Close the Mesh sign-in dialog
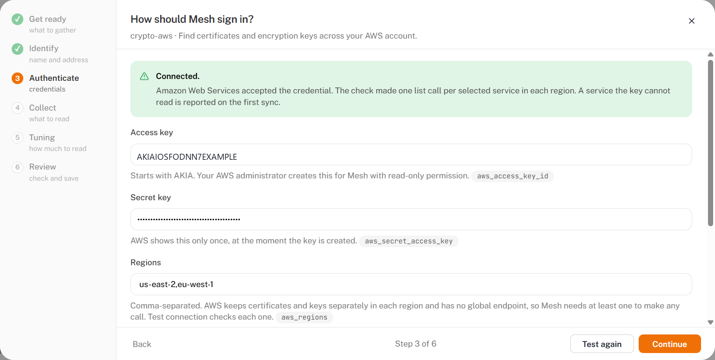Screen dimensions: 715x360 point(692,21)
